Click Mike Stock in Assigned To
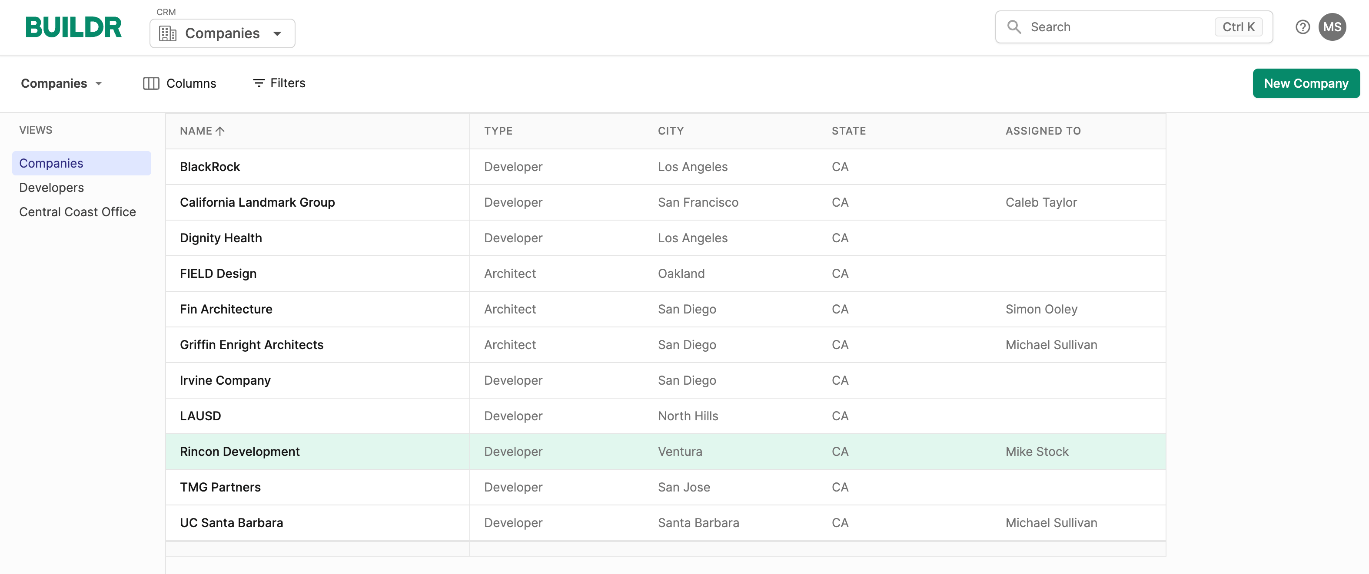 tap(1037, 452)
